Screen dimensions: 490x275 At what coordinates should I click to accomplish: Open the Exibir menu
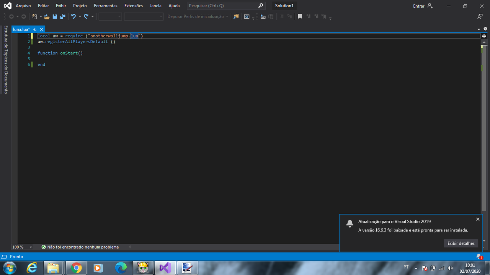click(61, 6)
